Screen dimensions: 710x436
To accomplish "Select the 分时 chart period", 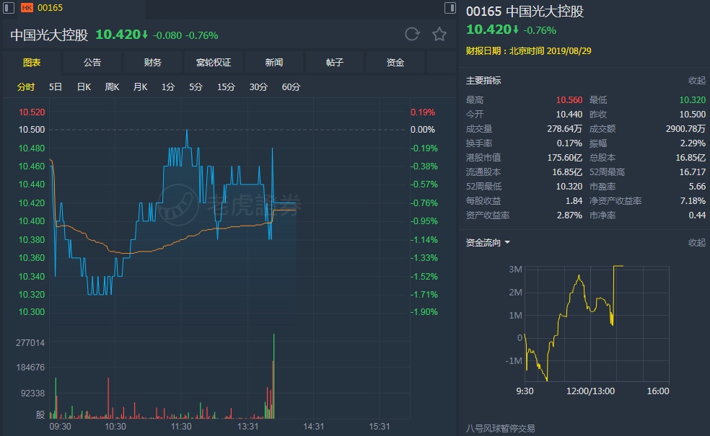I will click(26, 86).
